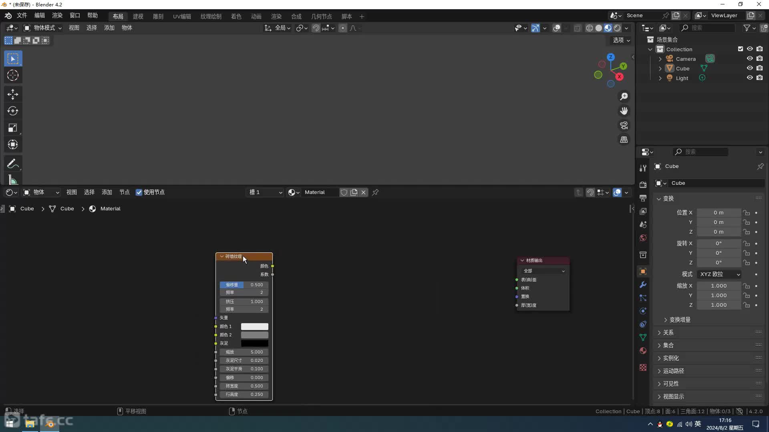Unlink the Material datablock X button
This screenshot has height=432, width=769.
click(x=364, y=192)
